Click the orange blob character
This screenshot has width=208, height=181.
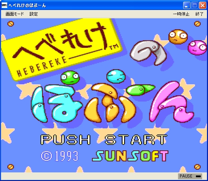pos(178,36)
